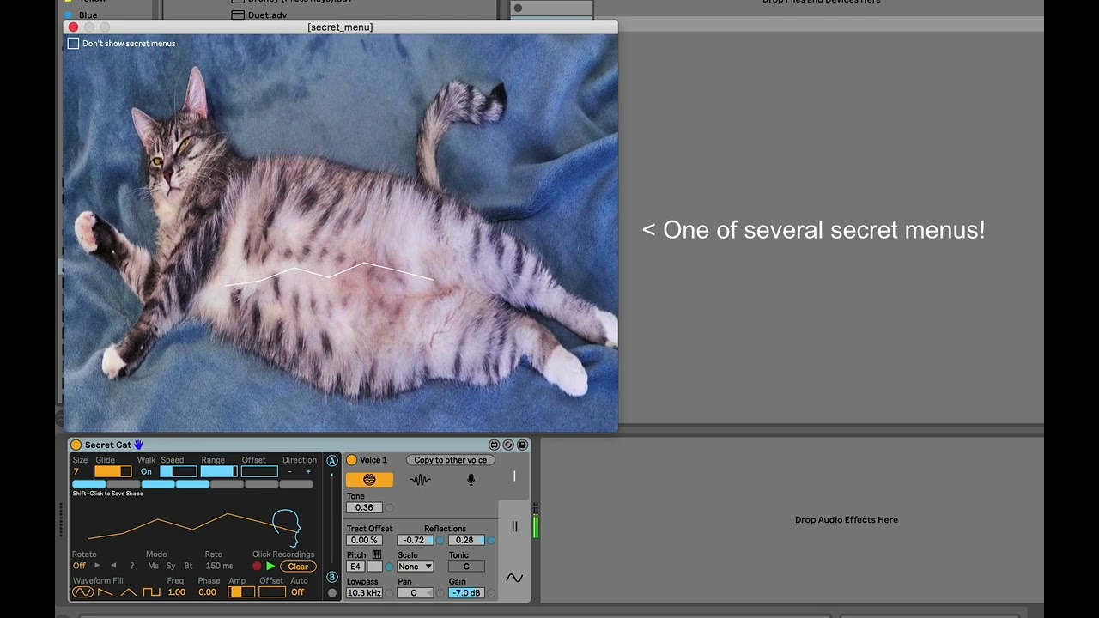This screenshot has width=1099, height=618.
Task: Click the Waveform Amp slider
Action: (241, 592)
